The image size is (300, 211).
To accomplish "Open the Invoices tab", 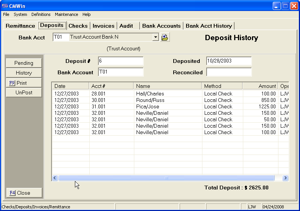I will pyautogui.click(x=103, y=26).
